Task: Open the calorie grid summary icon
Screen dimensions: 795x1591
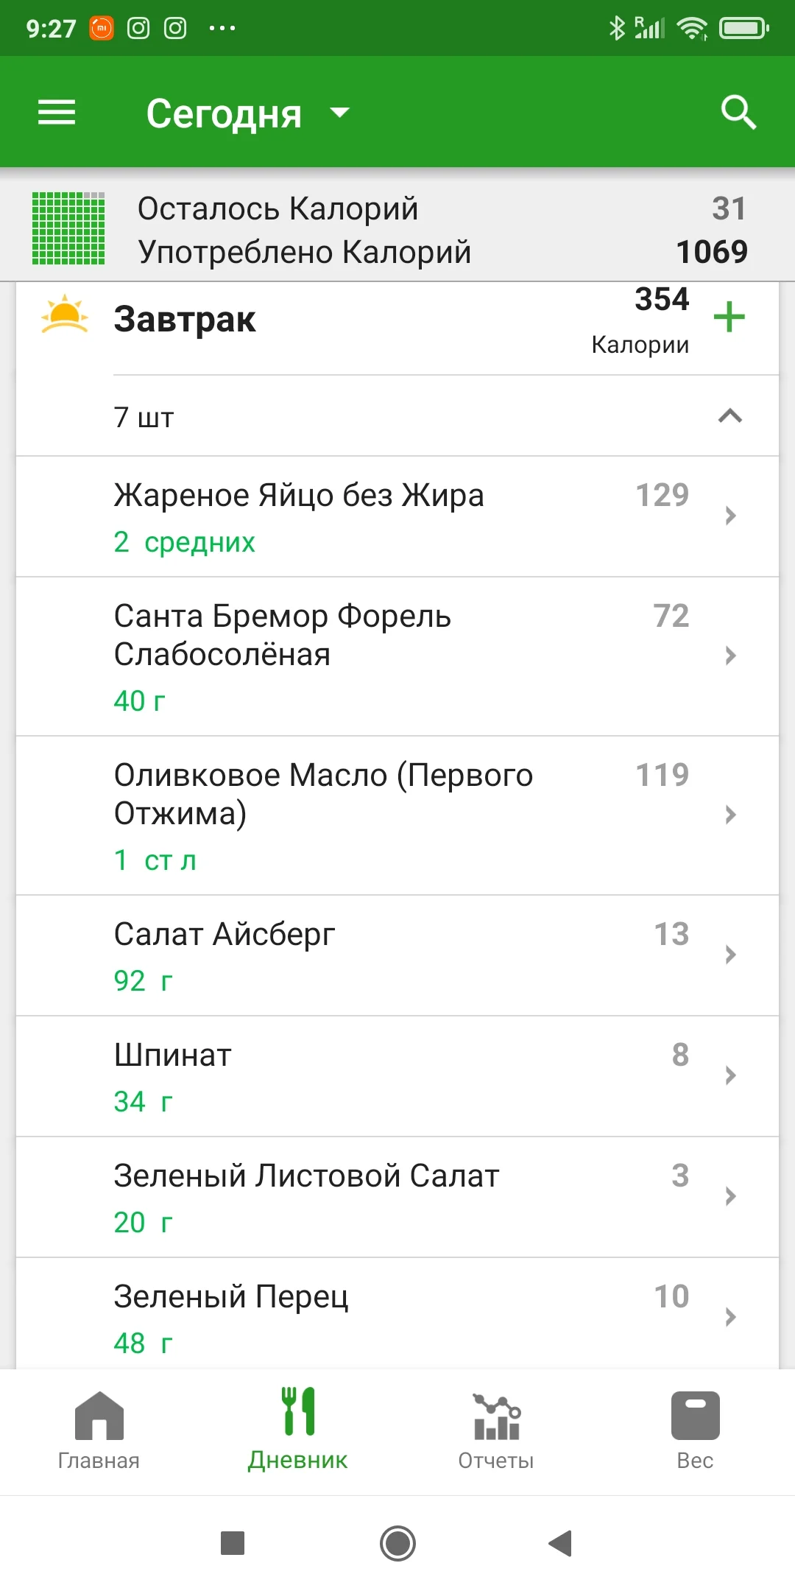Action: (x=68, y=228)
